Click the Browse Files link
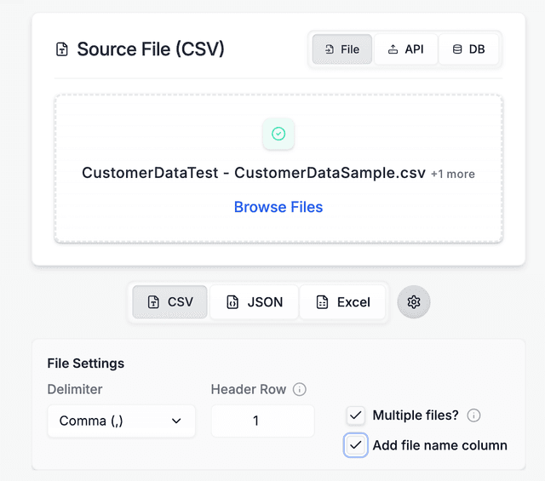The width and height of the screenshot is (545, 481). (278, 207)
